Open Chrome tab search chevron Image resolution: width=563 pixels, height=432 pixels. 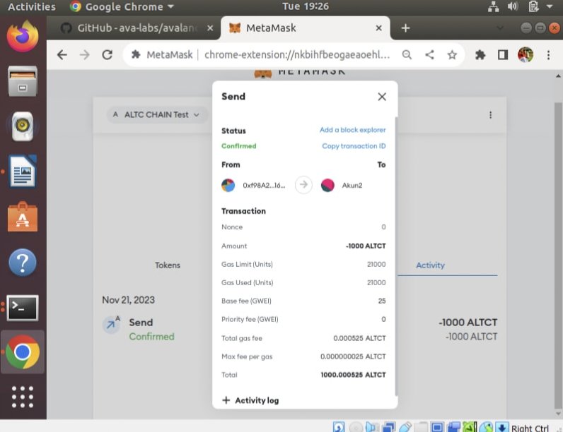pyautogui.click(x=500, y=28)
